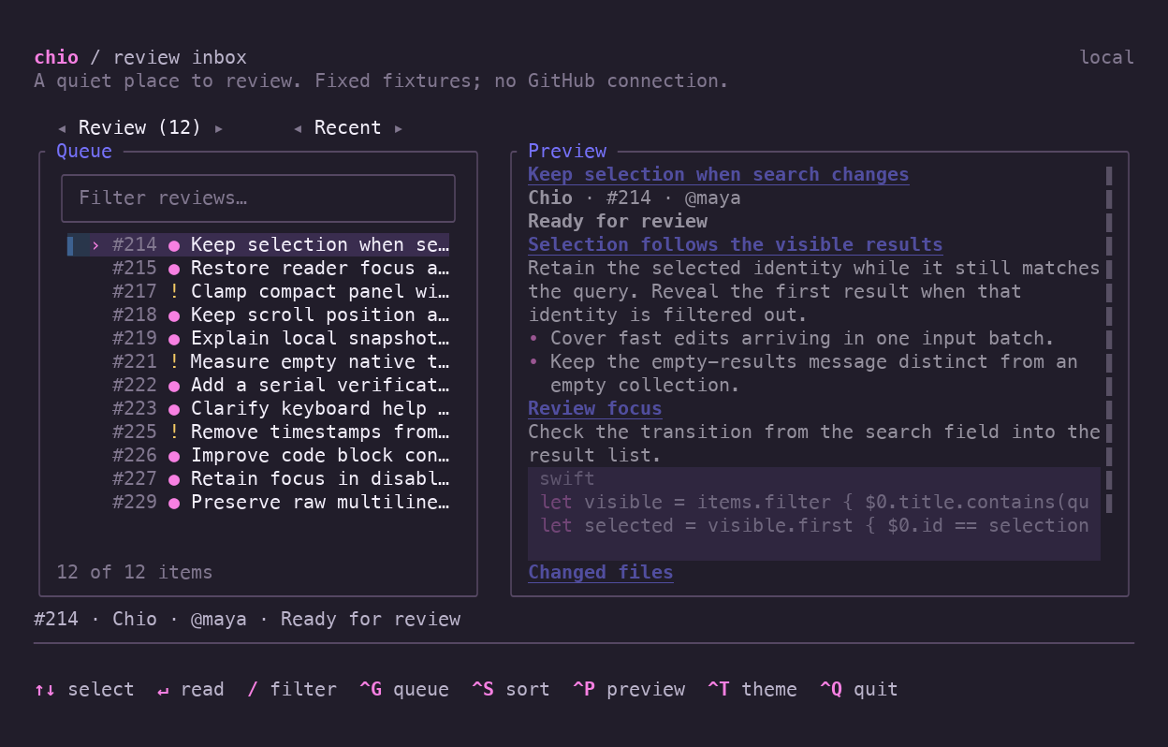Click the 'local' label in header

point(1107,58)
